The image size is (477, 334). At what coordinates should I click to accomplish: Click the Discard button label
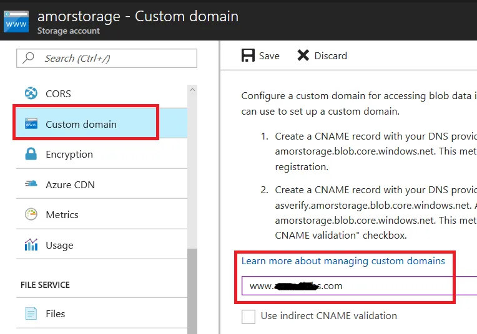[331, 56]
